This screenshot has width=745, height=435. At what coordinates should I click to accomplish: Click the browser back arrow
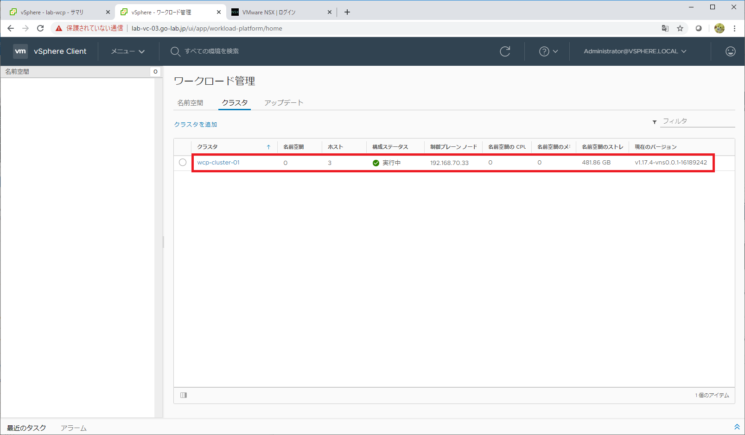(x=11, y=28)
